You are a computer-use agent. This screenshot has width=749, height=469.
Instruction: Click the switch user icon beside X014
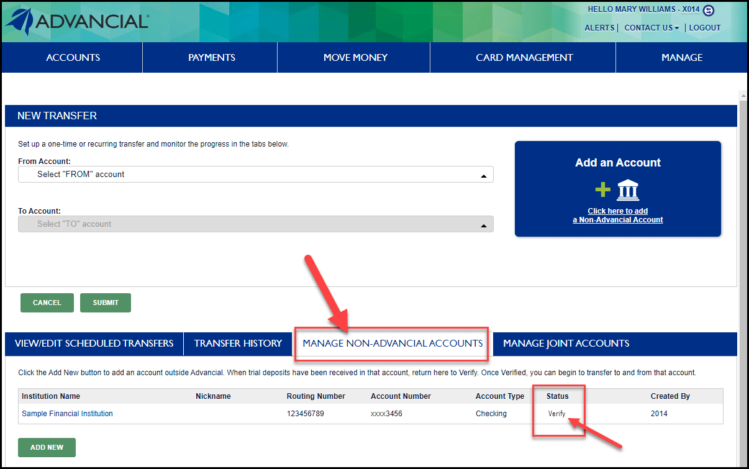pos(709,10)
